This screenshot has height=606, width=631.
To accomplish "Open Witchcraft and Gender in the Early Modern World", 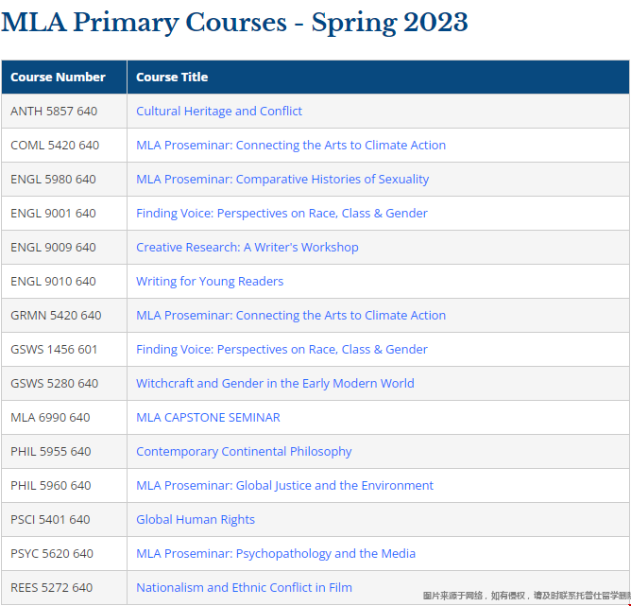I will [275, 384].
